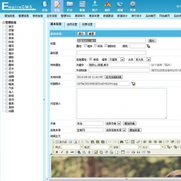
Task: Click the blockquote quotation icon
Action: point(138,152)
